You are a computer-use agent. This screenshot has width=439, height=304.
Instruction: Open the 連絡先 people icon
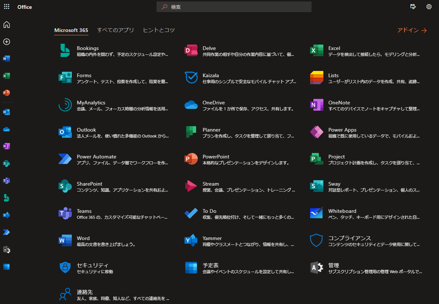pyautogui.click(x=65, y=294)
